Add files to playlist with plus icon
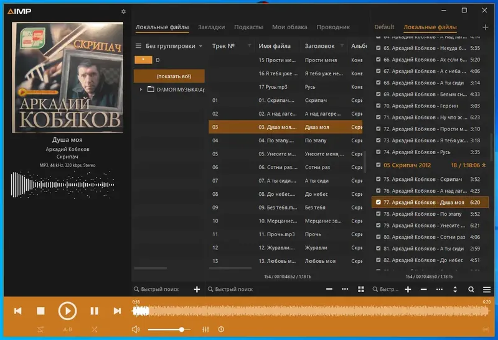Screen dimensions: 498x340 (408, 289)
